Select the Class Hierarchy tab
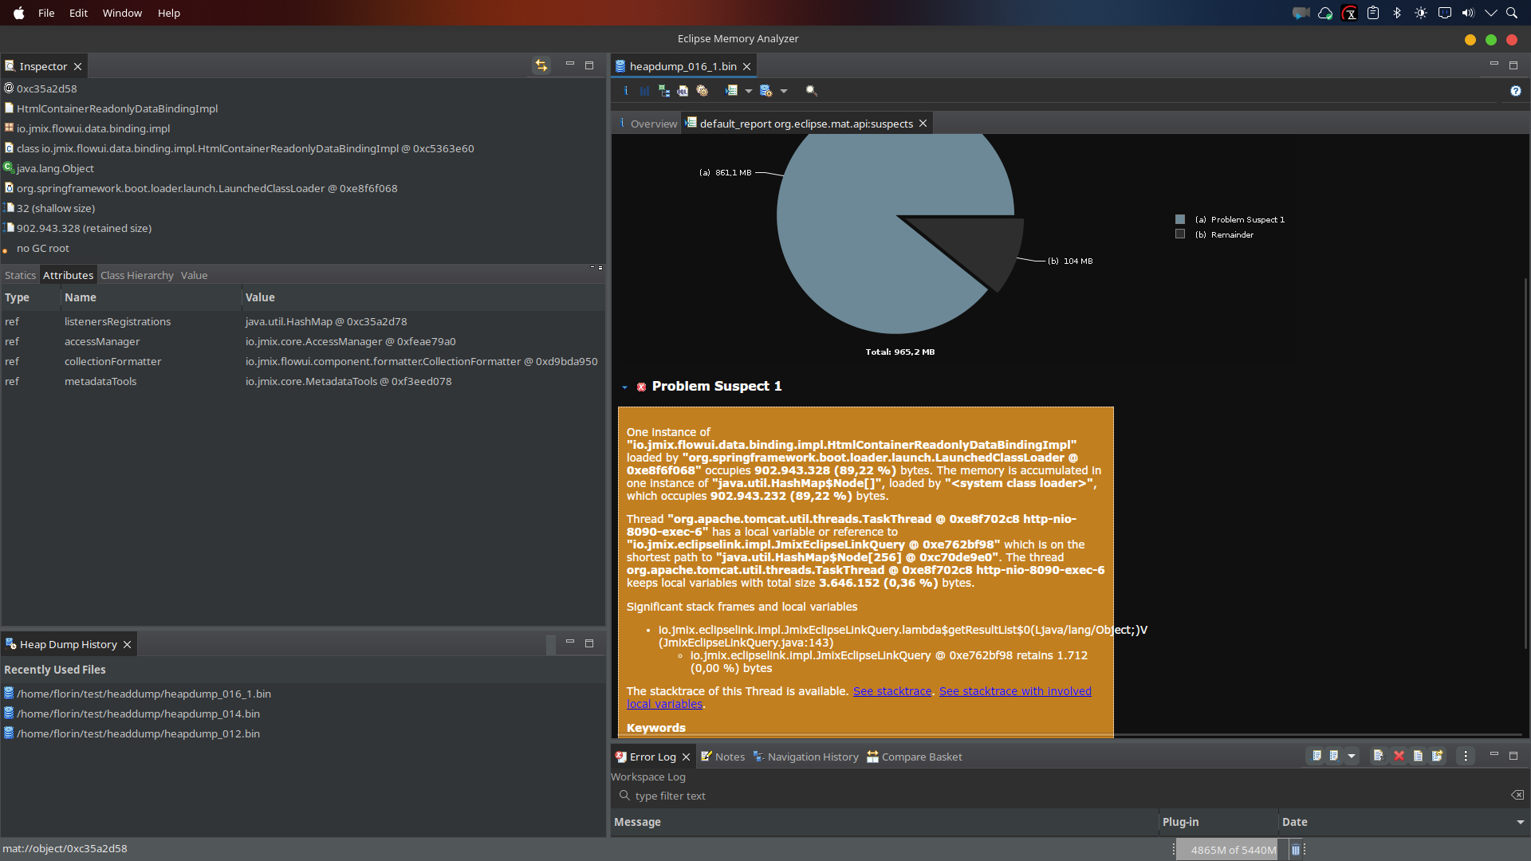This screenshot has height=861, width=1531. point(137,275)
